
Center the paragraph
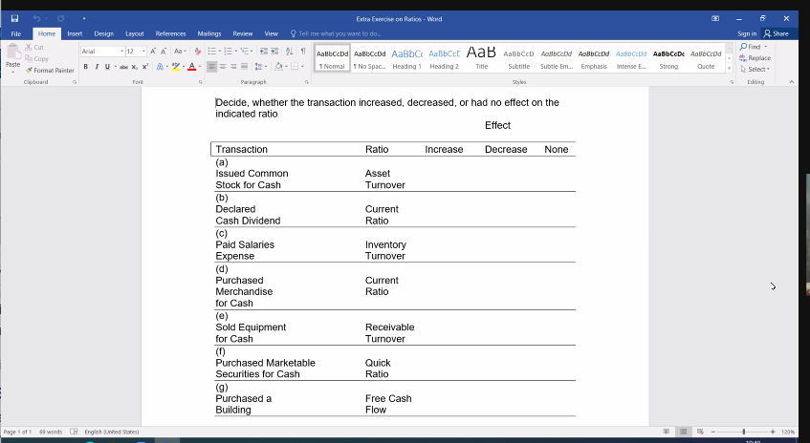(x=223, y=67)
